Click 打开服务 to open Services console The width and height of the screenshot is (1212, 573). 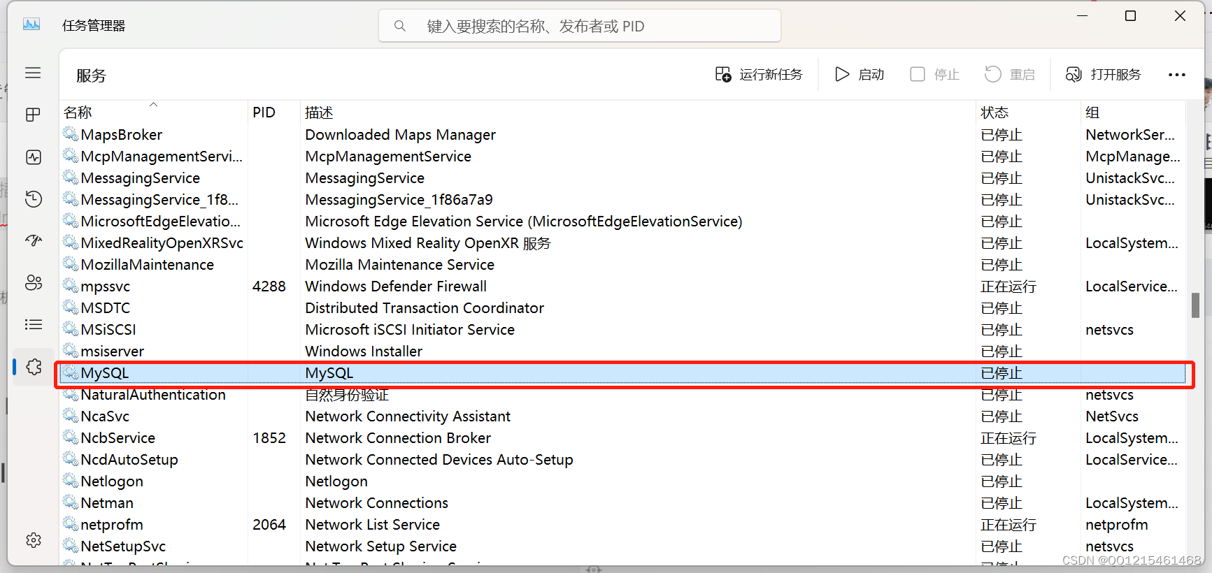pyautogui.click(x=1103, y=74)
